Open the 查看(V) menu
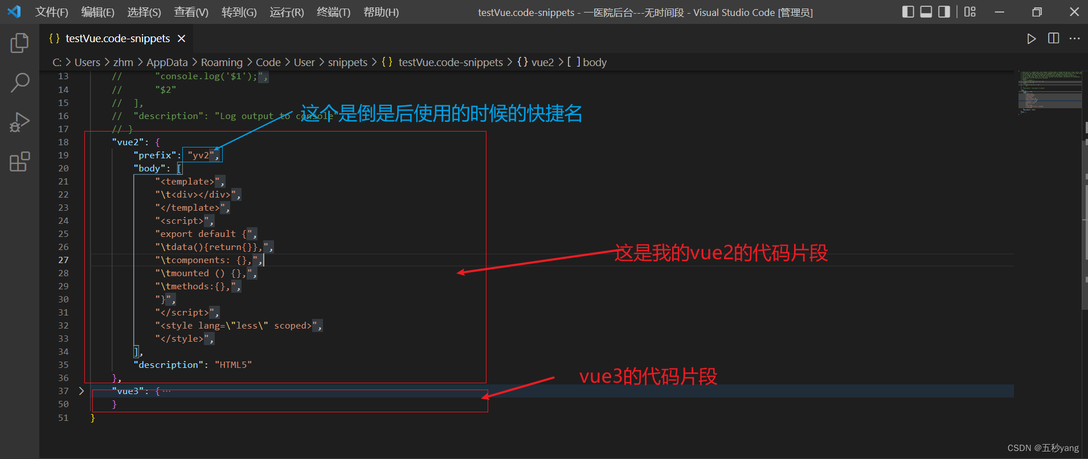 191,12
